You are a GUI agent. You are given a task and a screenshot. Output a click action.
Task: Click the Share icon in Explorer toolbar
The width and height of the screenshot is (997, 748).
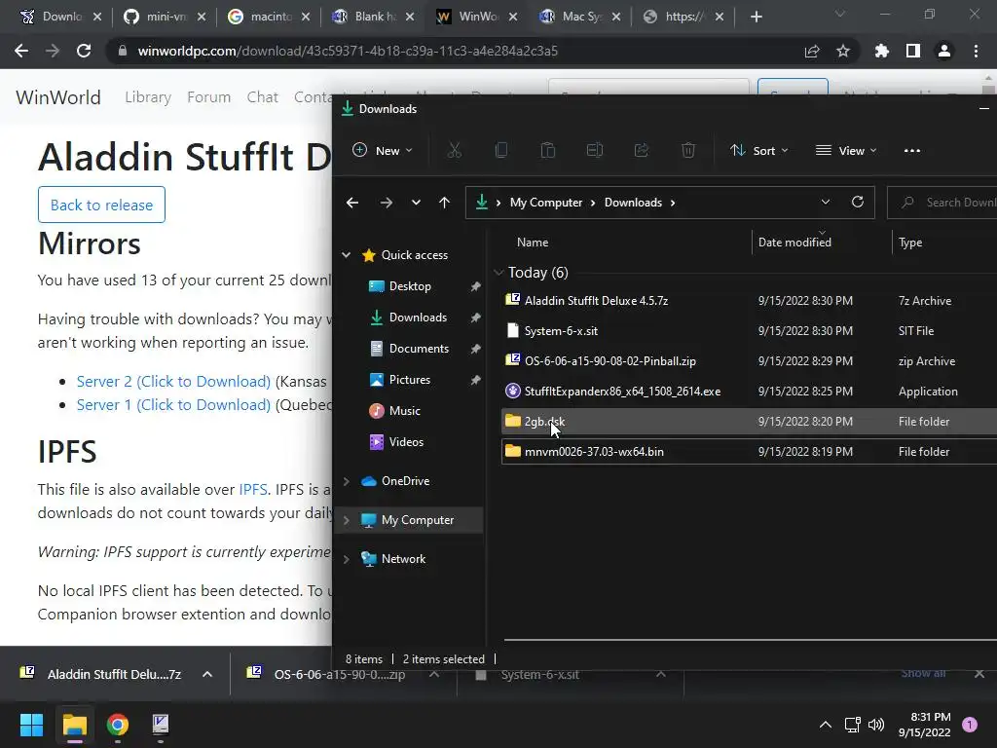tap(641, 151)
